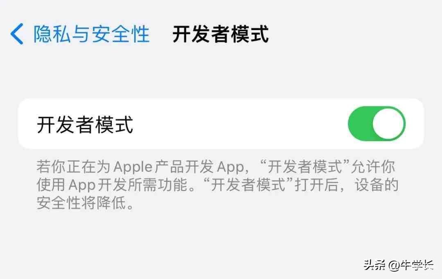Click the bold 开发者模式 page title
The width and height of the screenshot is (442, 279).
[x=221, y=34]
